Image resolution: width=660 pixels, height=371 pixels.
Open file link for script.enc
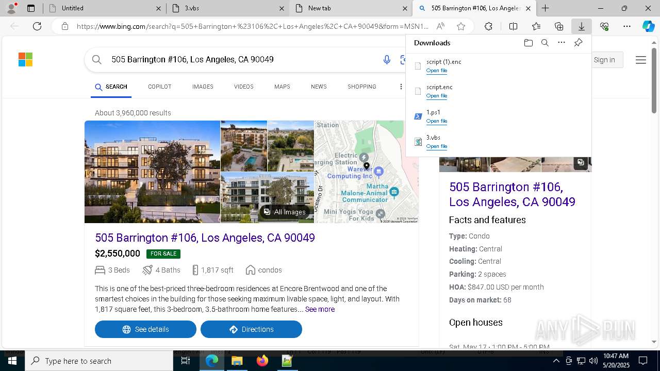click(x=436, y=96)
